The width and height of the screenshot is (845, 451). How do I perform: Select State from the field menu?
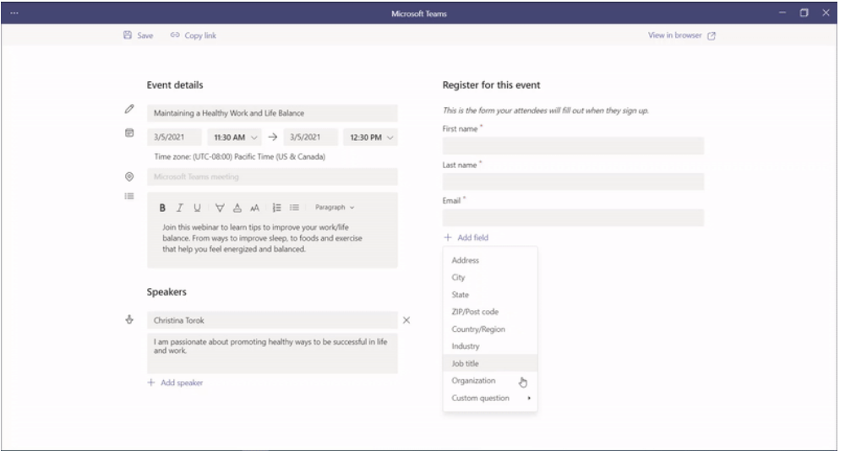[x=490, y=295]
